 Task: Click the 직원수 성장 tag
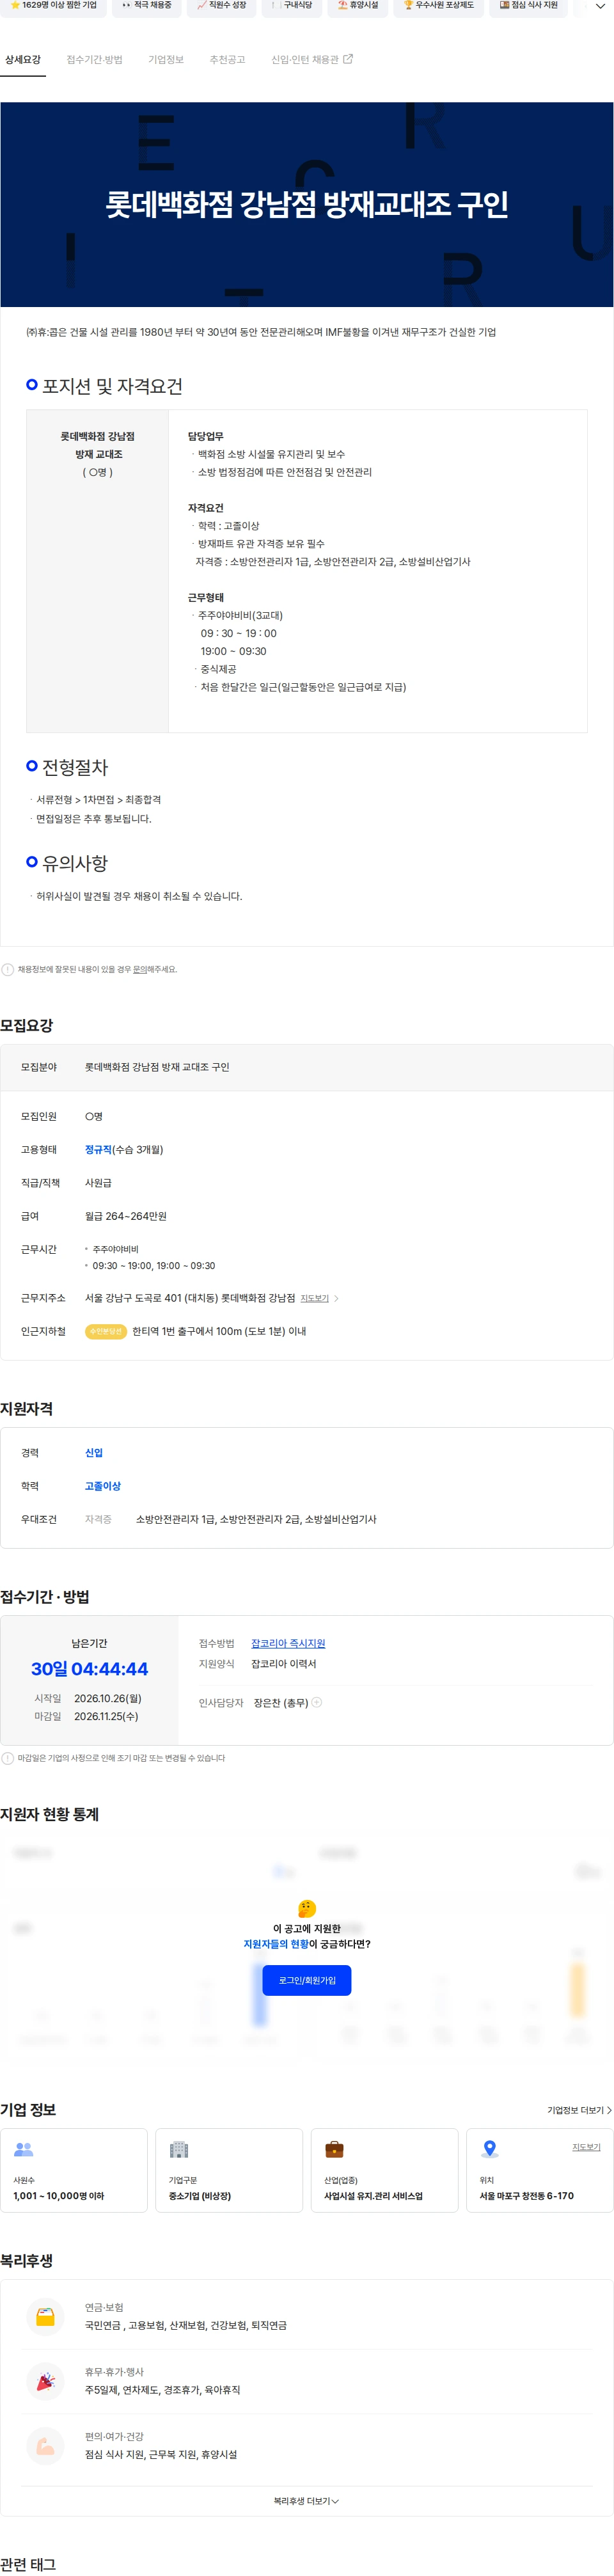[222, 6]
